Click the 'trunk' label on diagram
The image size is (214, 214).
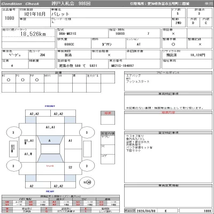tap(50, 166)
